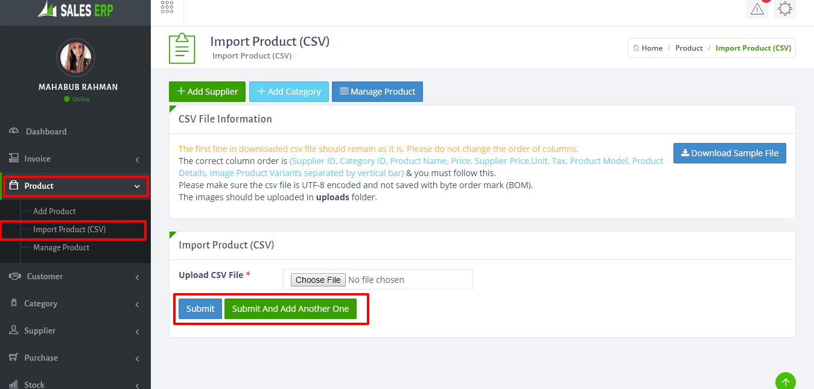This screenshot has width=814, height=389.
Task: Click the green scroll-to-top arrow button
Action: 785,381
